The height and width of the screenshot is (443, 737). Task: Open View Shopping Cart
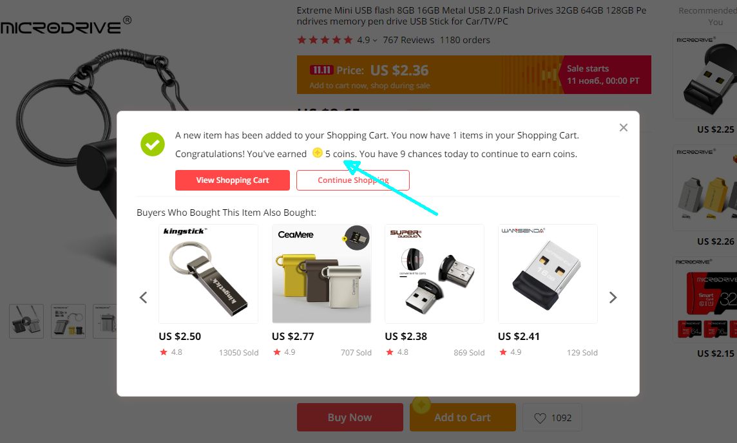point(232,180)
